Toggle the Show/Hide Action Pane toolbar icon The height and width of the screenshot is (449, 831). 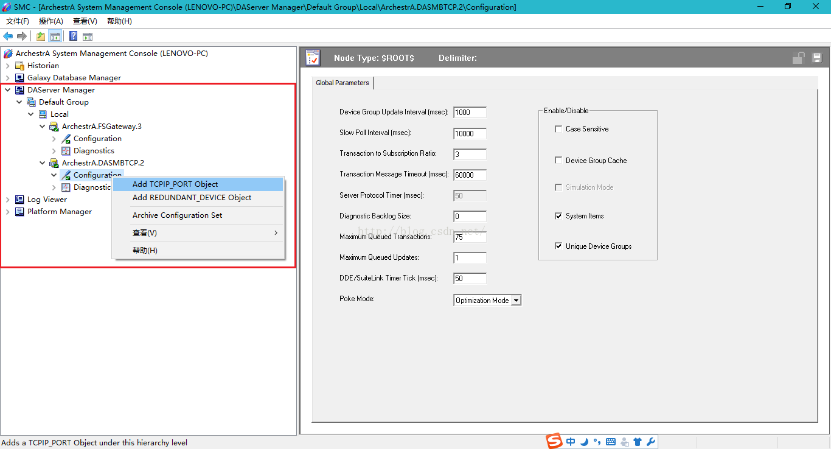point(88,37)
